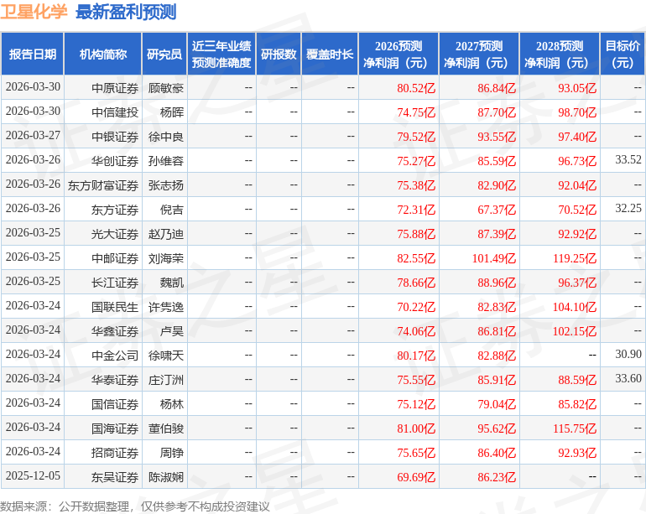
Task: Select the 2026预测净利润 column header
Action: pos(399,55)
